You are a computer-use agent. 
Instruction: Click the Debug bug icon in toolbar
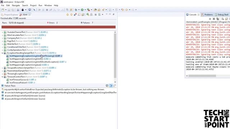76,10
